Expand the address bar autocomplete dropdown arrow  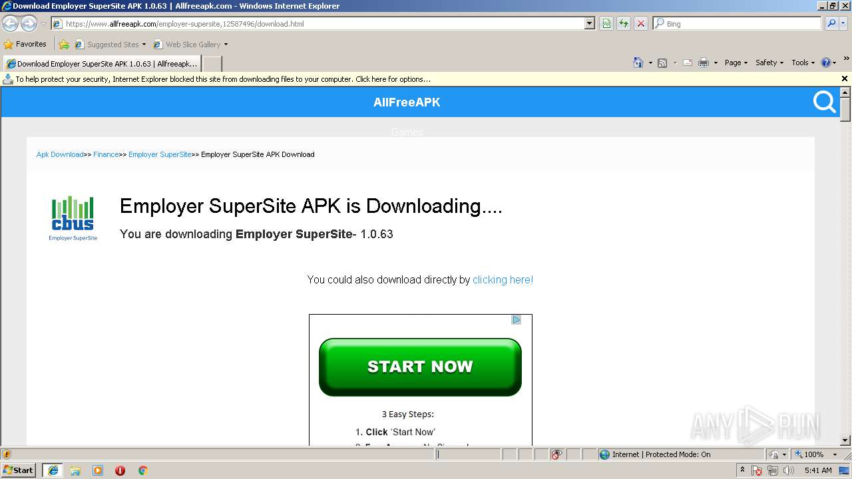tap(589, 23)
